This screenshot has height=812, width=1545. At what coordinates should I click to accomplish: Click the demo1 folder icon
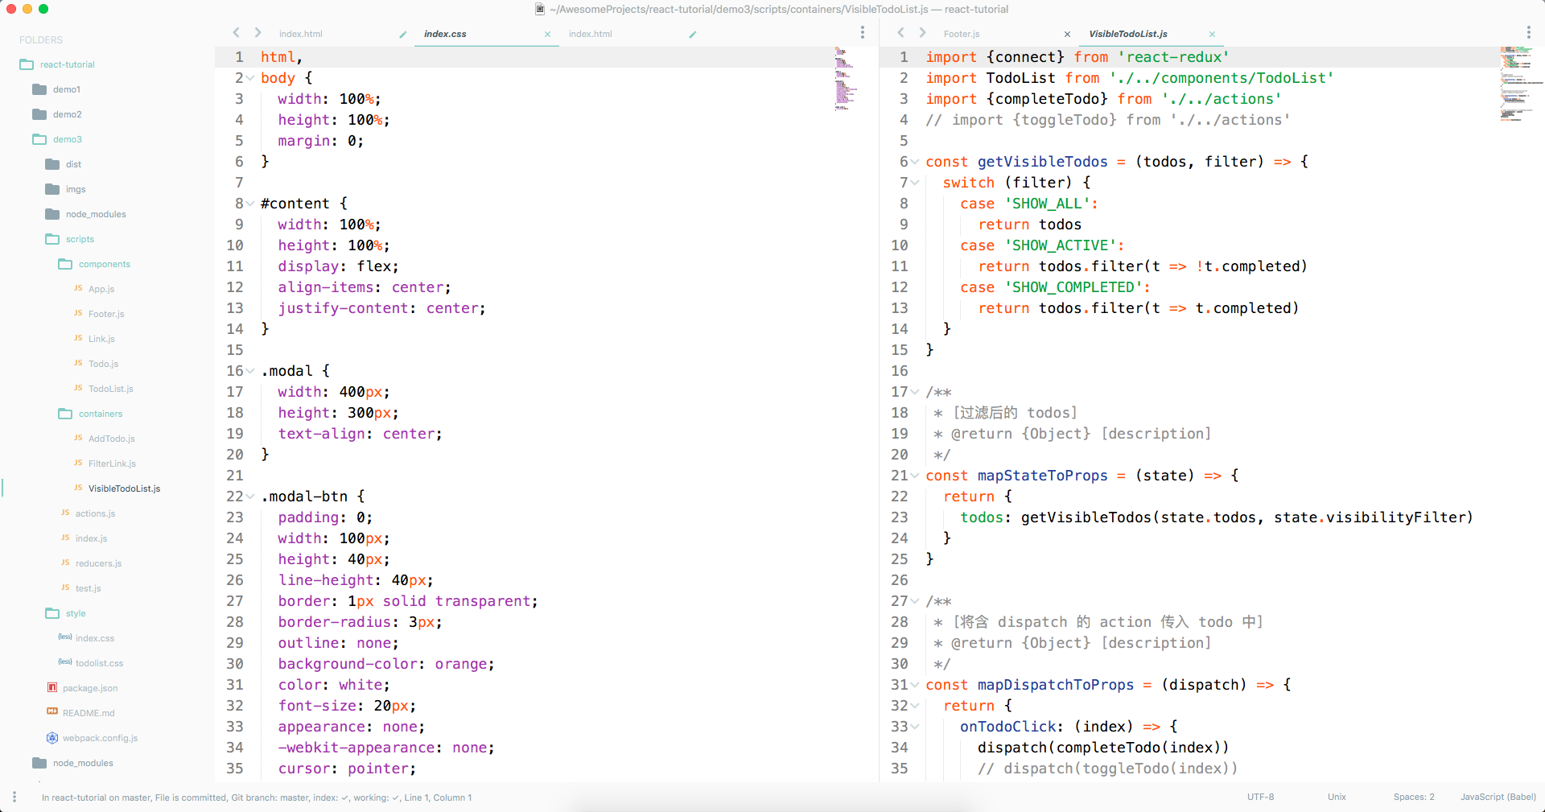point(39,89)
